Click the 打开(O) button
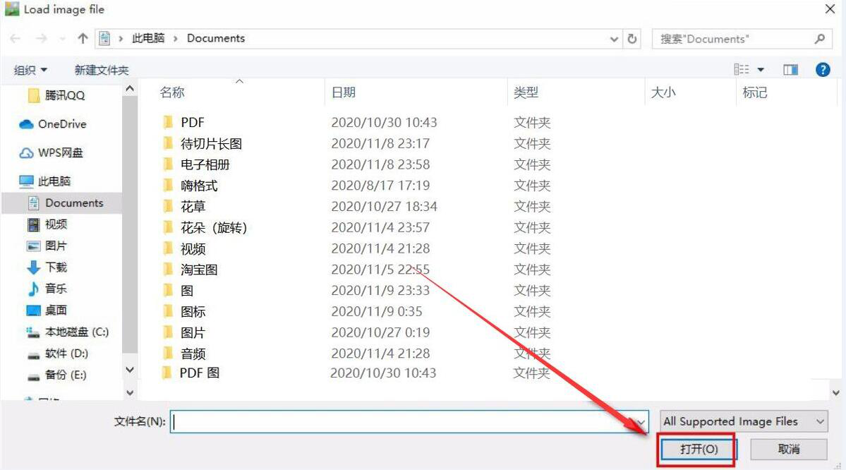846x470 pixels. pos(698,449)
